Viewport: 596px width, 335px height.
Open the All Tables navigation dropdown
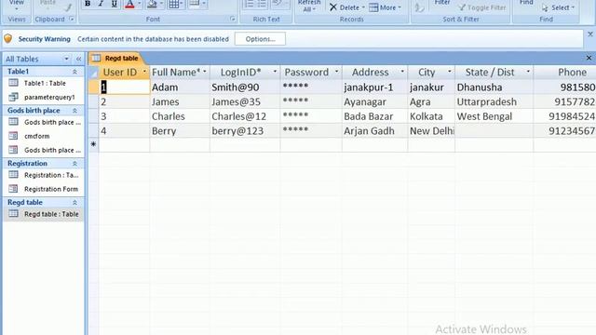66,59
